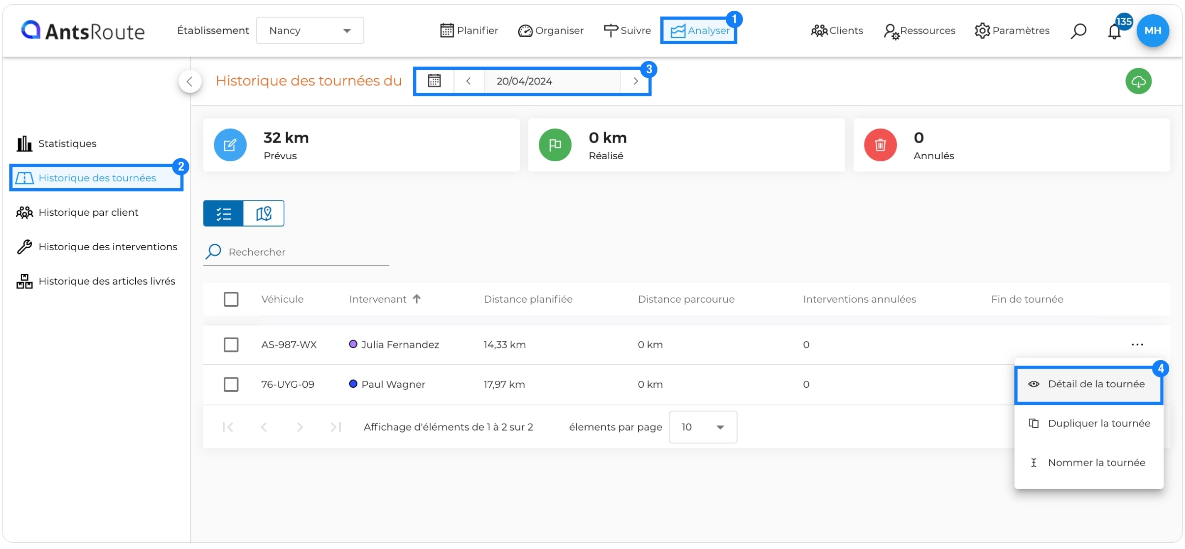
Task: Check the 76-UYG-09 row checkbox
Action: (231, 384)
